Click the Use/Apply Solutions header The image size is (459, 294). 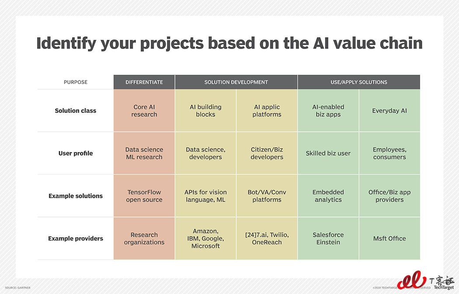pyautogui.click(x=359, y=82)
